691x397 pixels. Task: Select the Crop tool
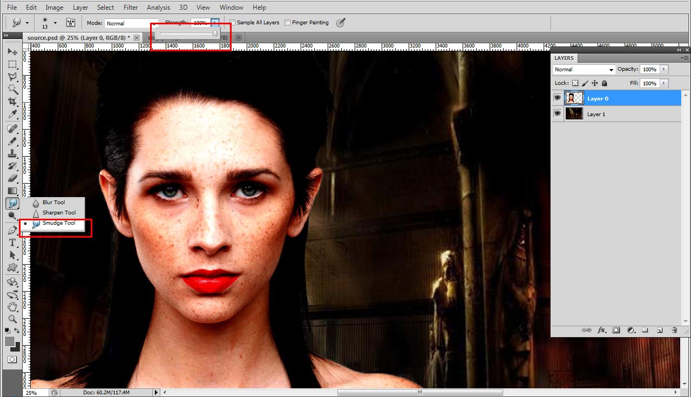click(x=12, y=102)
